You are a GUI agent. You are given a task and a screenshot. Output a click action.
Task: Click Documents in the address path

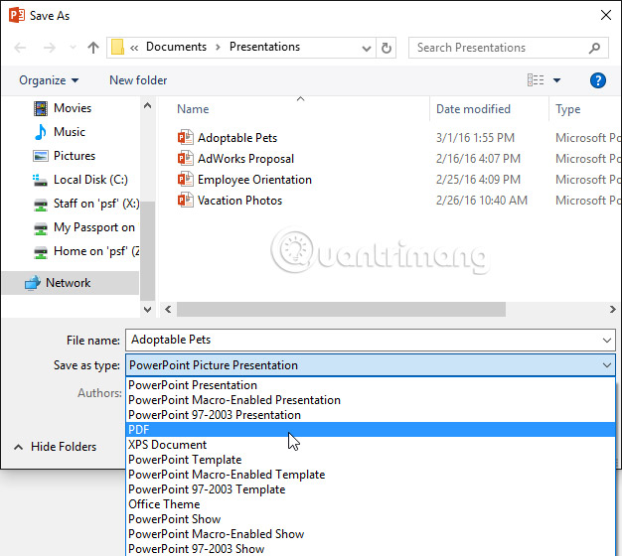pos(176,47)
